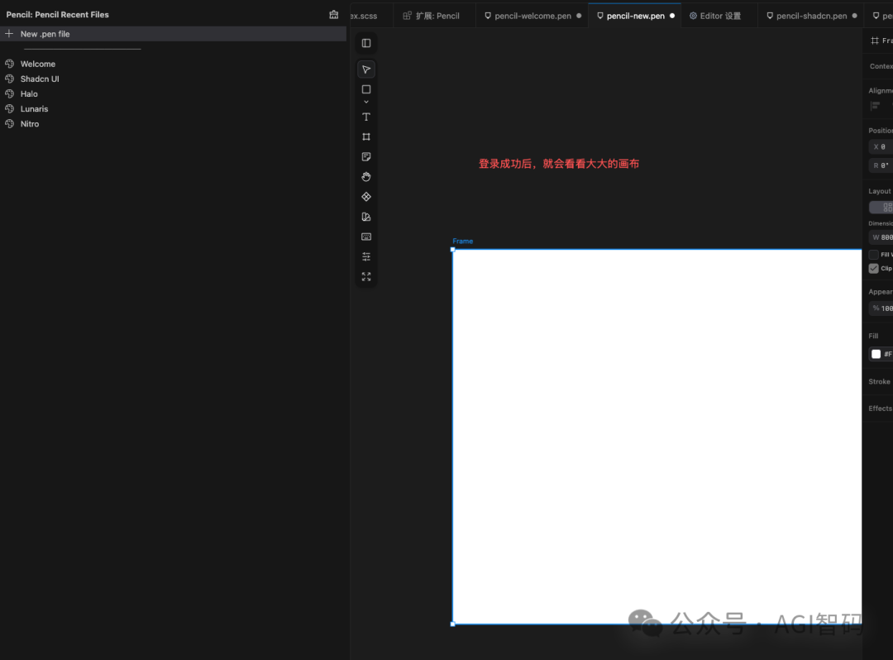This screenshot has height=660, width=893.
Task: Switch to the pencil-welcome.pen tab
Action: coord(532,16)
